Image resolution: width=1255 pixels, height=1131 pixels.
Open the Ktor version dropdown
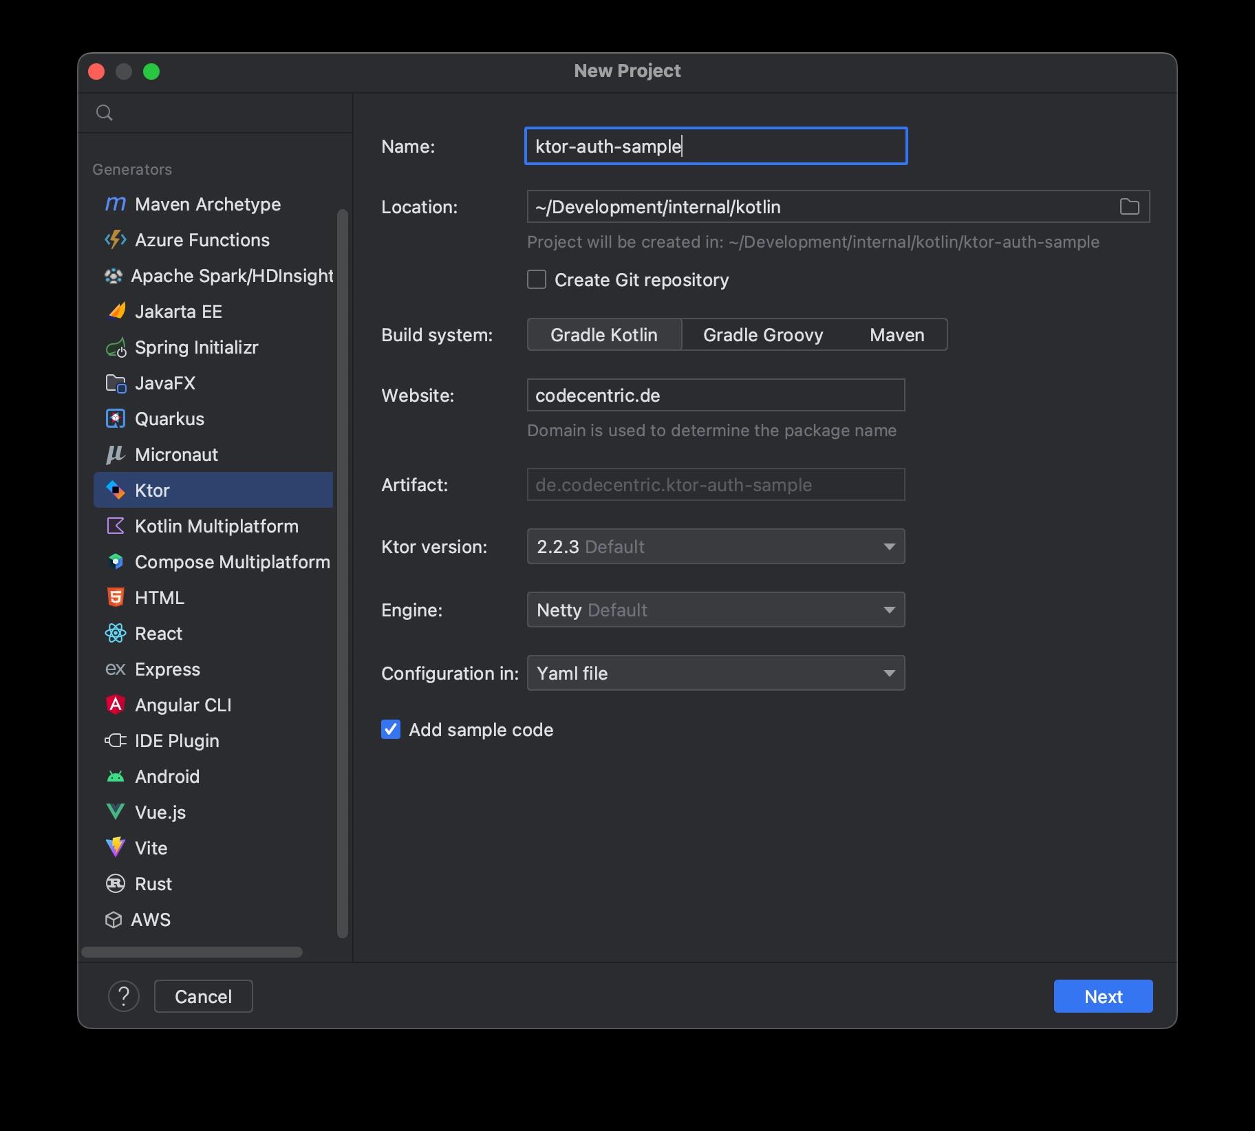click(716, 547)
